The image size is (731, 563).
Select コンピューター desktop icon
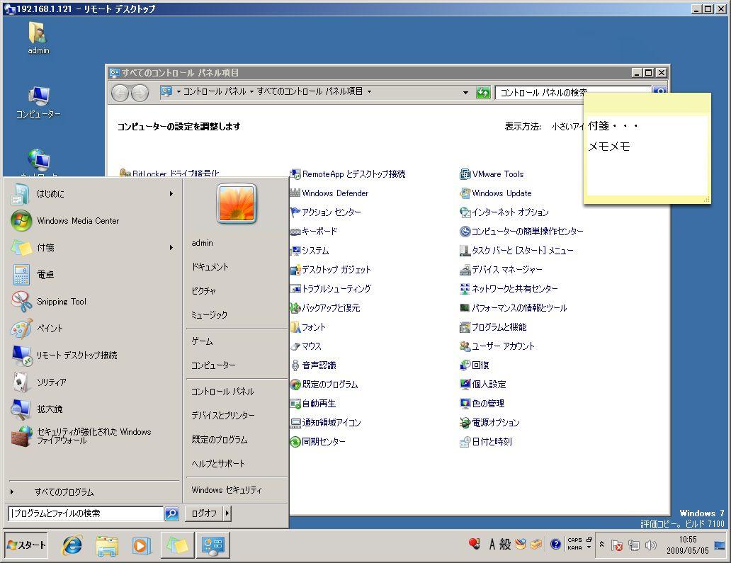pos(38,103)
